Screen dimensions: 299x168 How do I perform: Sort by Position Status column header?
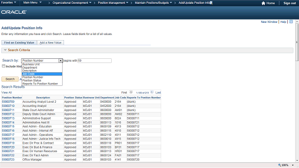tap(73, 98)
